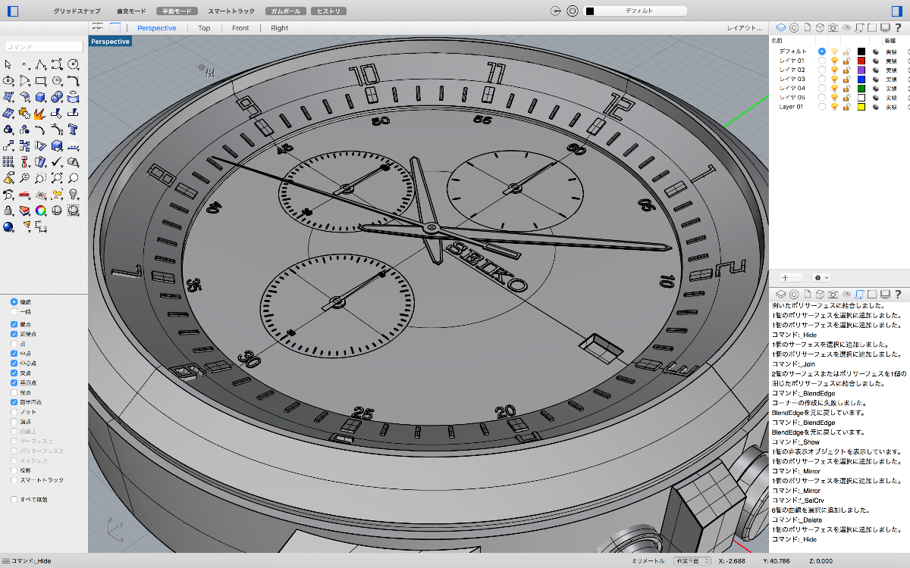Switch to the Top viewport tab

point(204,28)
